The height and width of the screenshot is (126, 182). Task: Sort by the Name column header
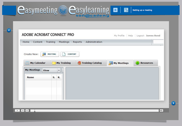[x=38, y=77]
